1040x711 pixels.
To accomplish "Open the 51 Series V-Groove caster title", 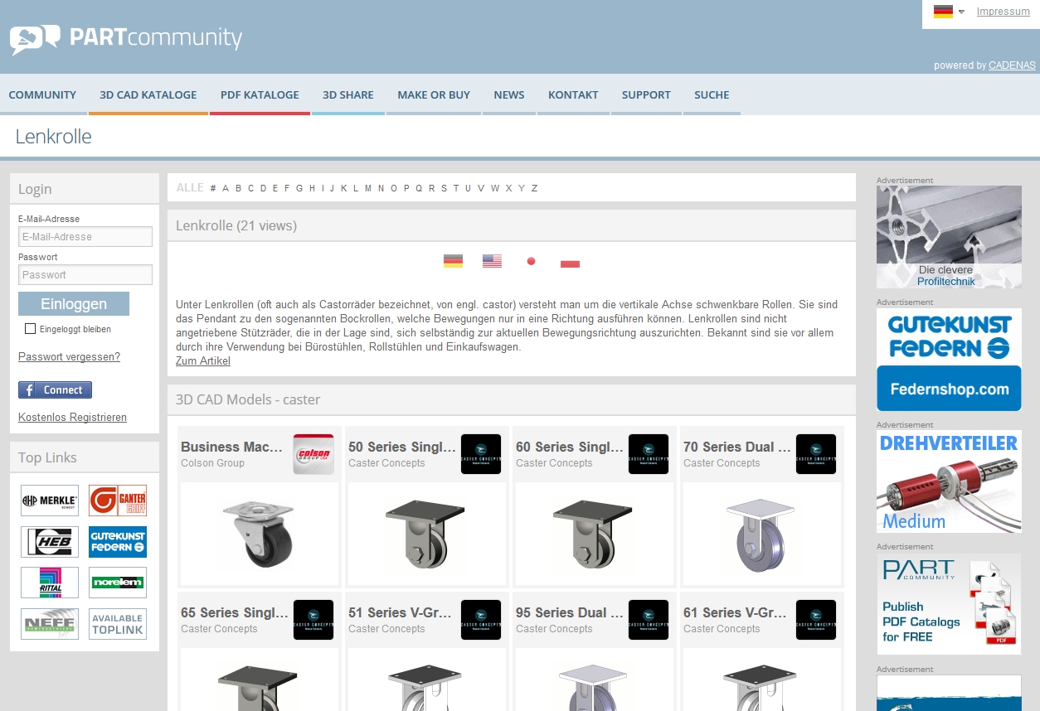I will 401,613.
